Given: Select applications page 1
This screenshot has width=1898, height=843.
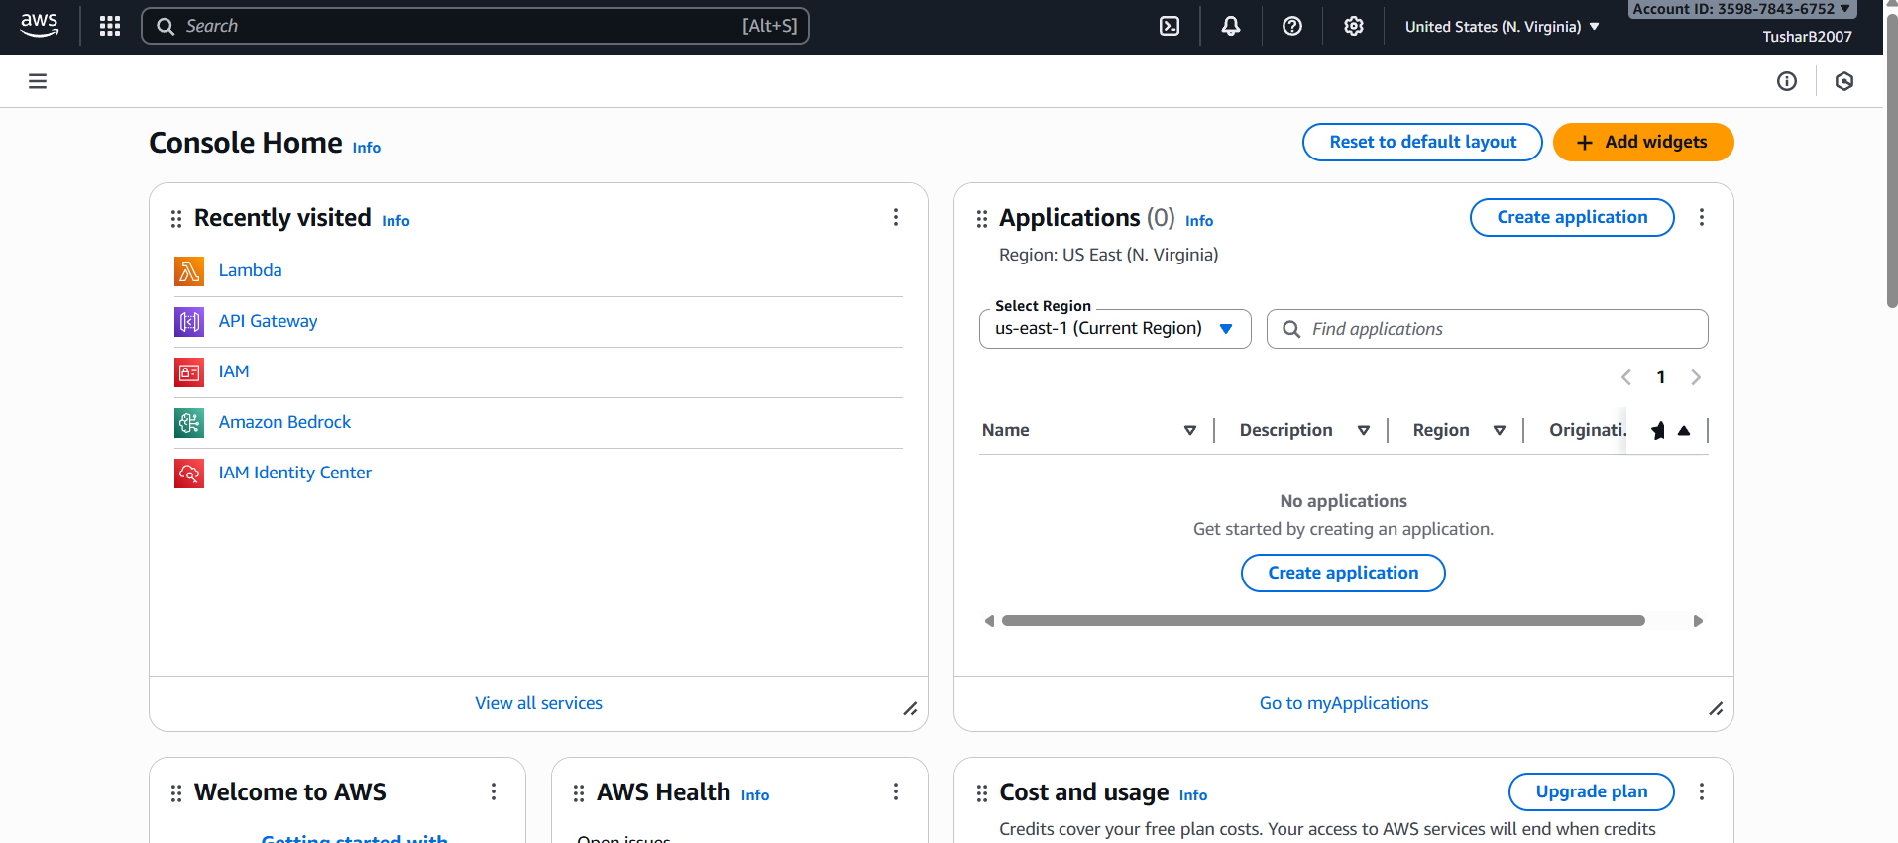Looking at the screenshot, I should (1661, 377).
